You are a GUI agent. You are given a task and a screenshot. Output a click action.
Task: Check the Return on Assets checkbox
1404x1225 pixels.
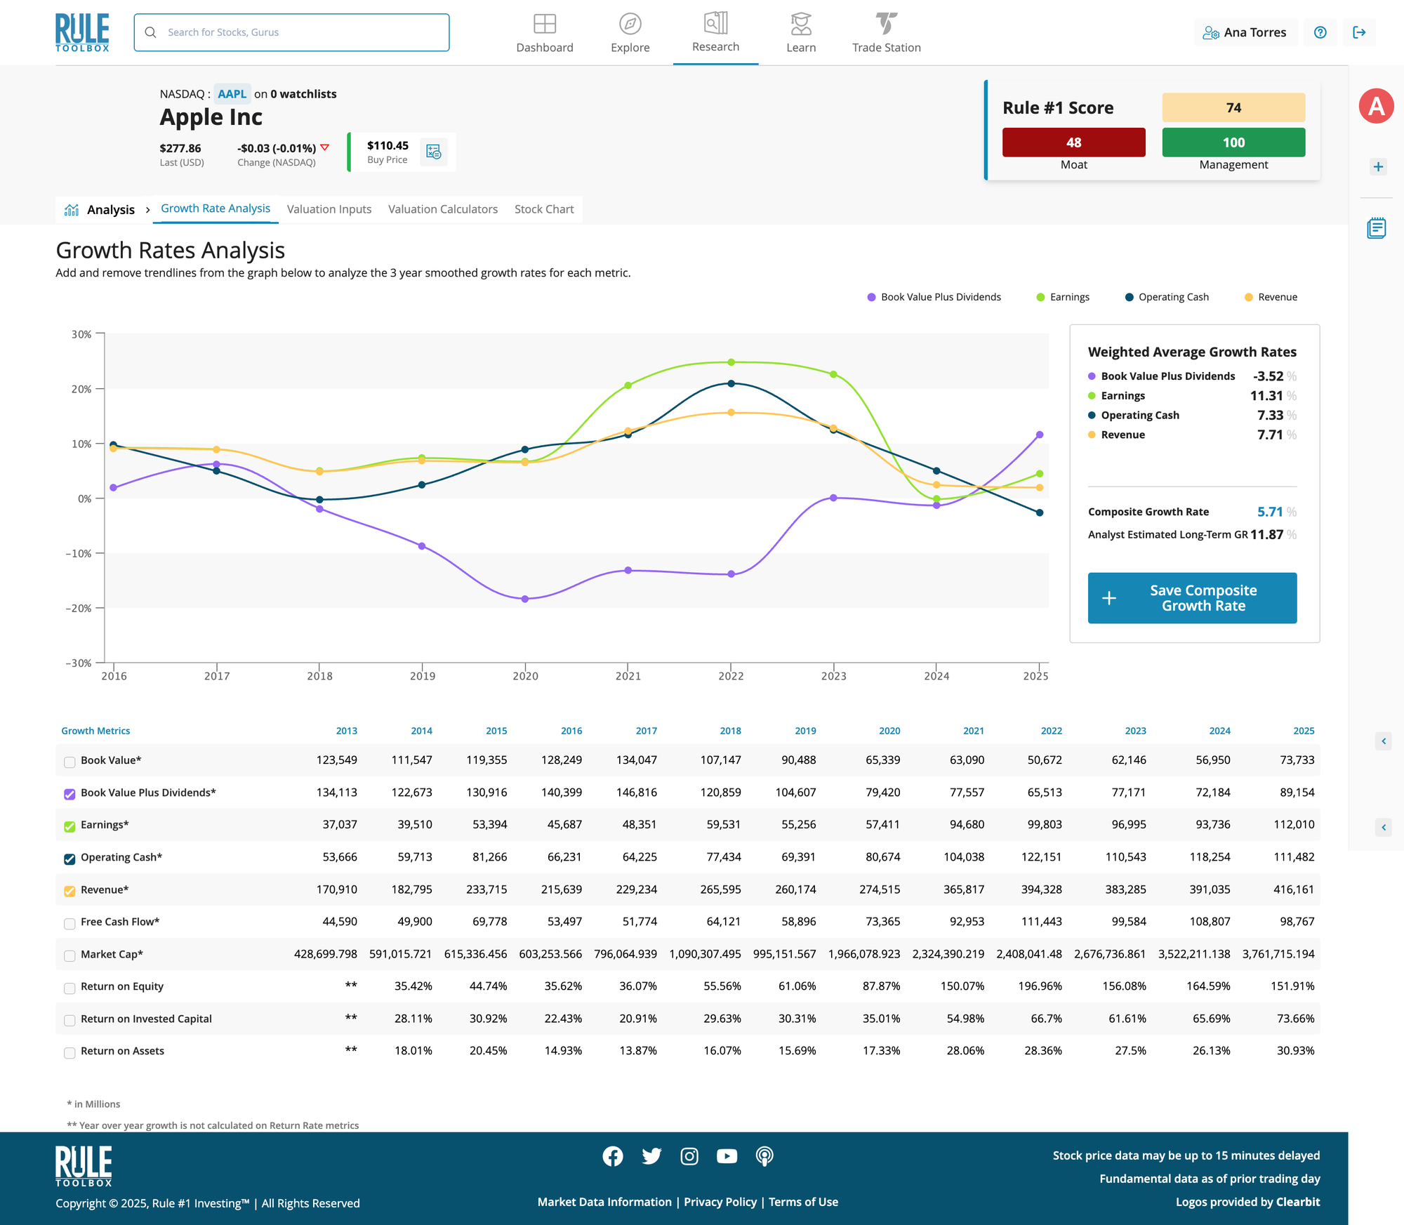point(69,1052)
